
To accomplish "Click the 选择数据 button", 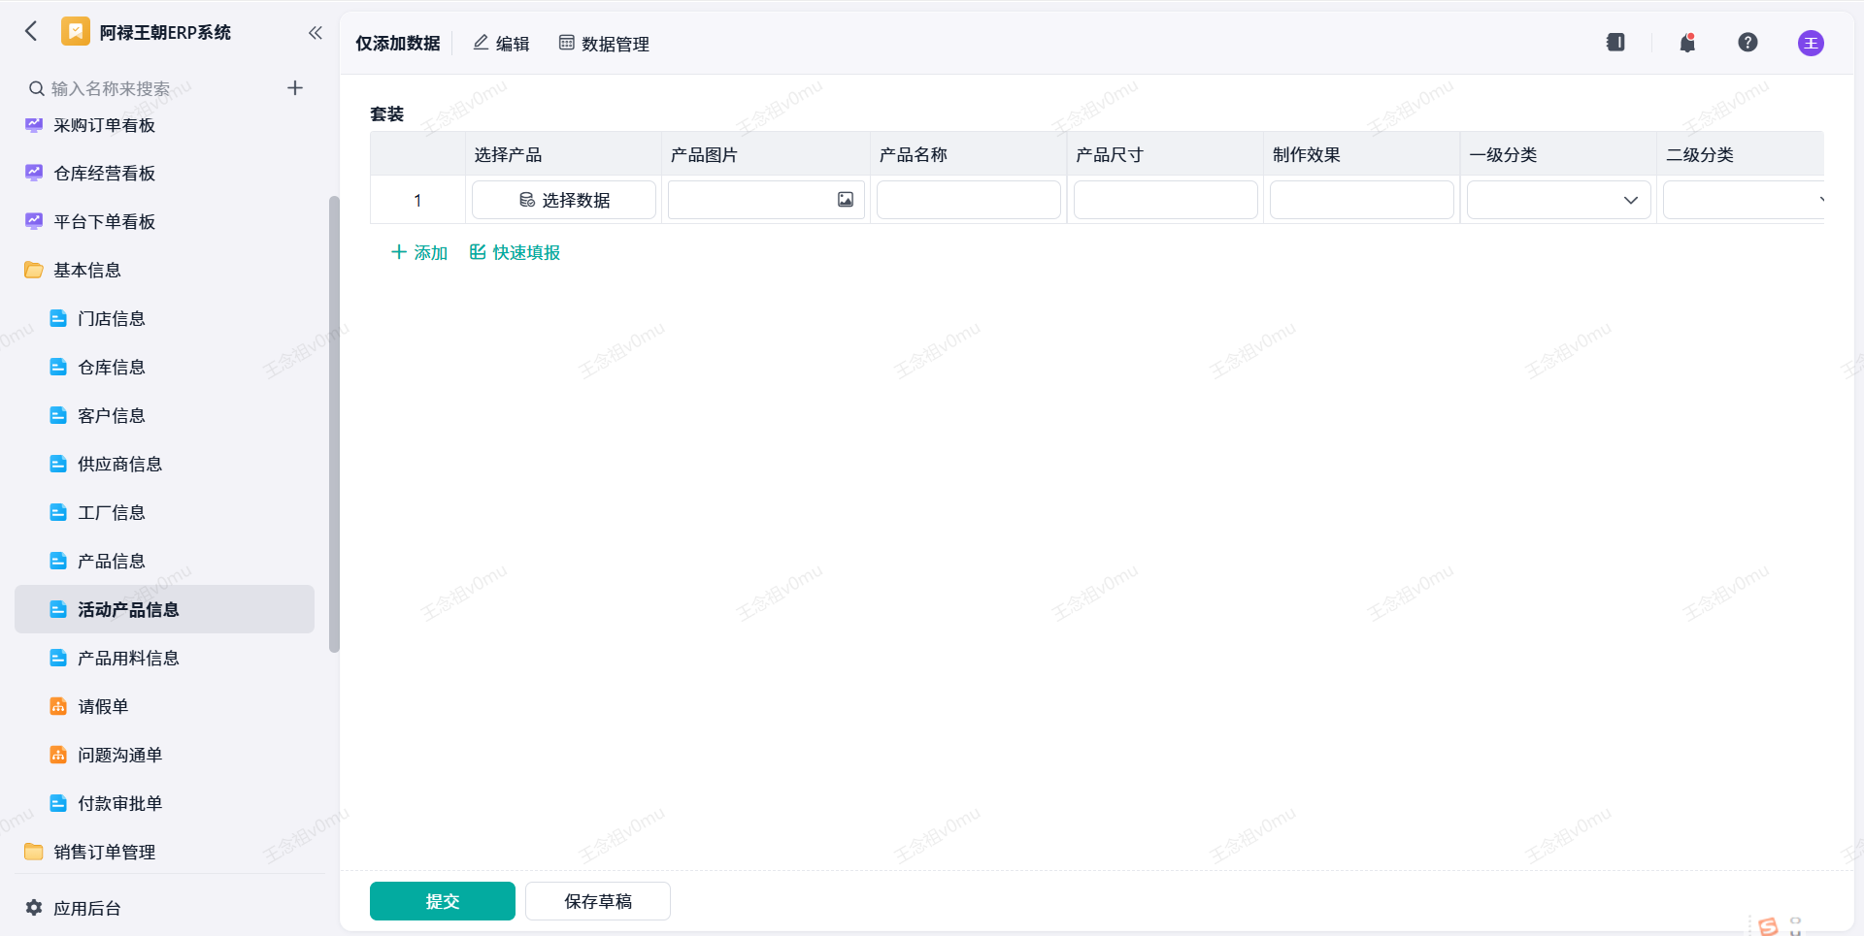I will point(564,200).
